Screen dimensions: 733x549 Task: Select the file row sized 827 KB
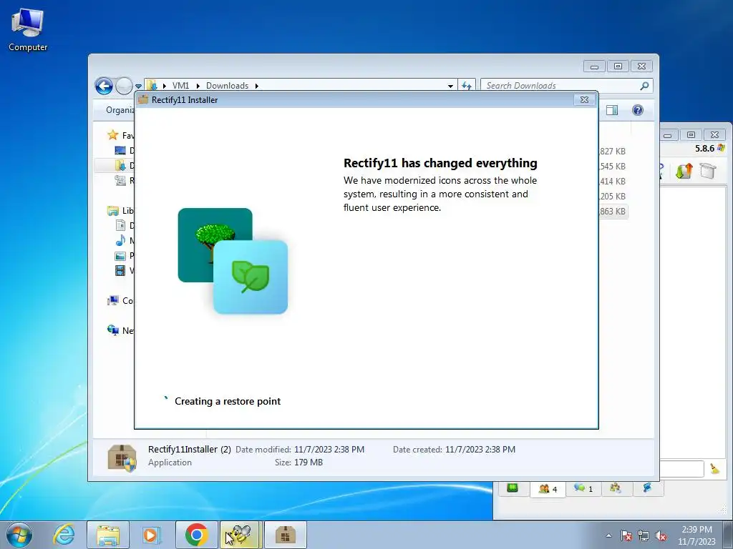[613, 152]
